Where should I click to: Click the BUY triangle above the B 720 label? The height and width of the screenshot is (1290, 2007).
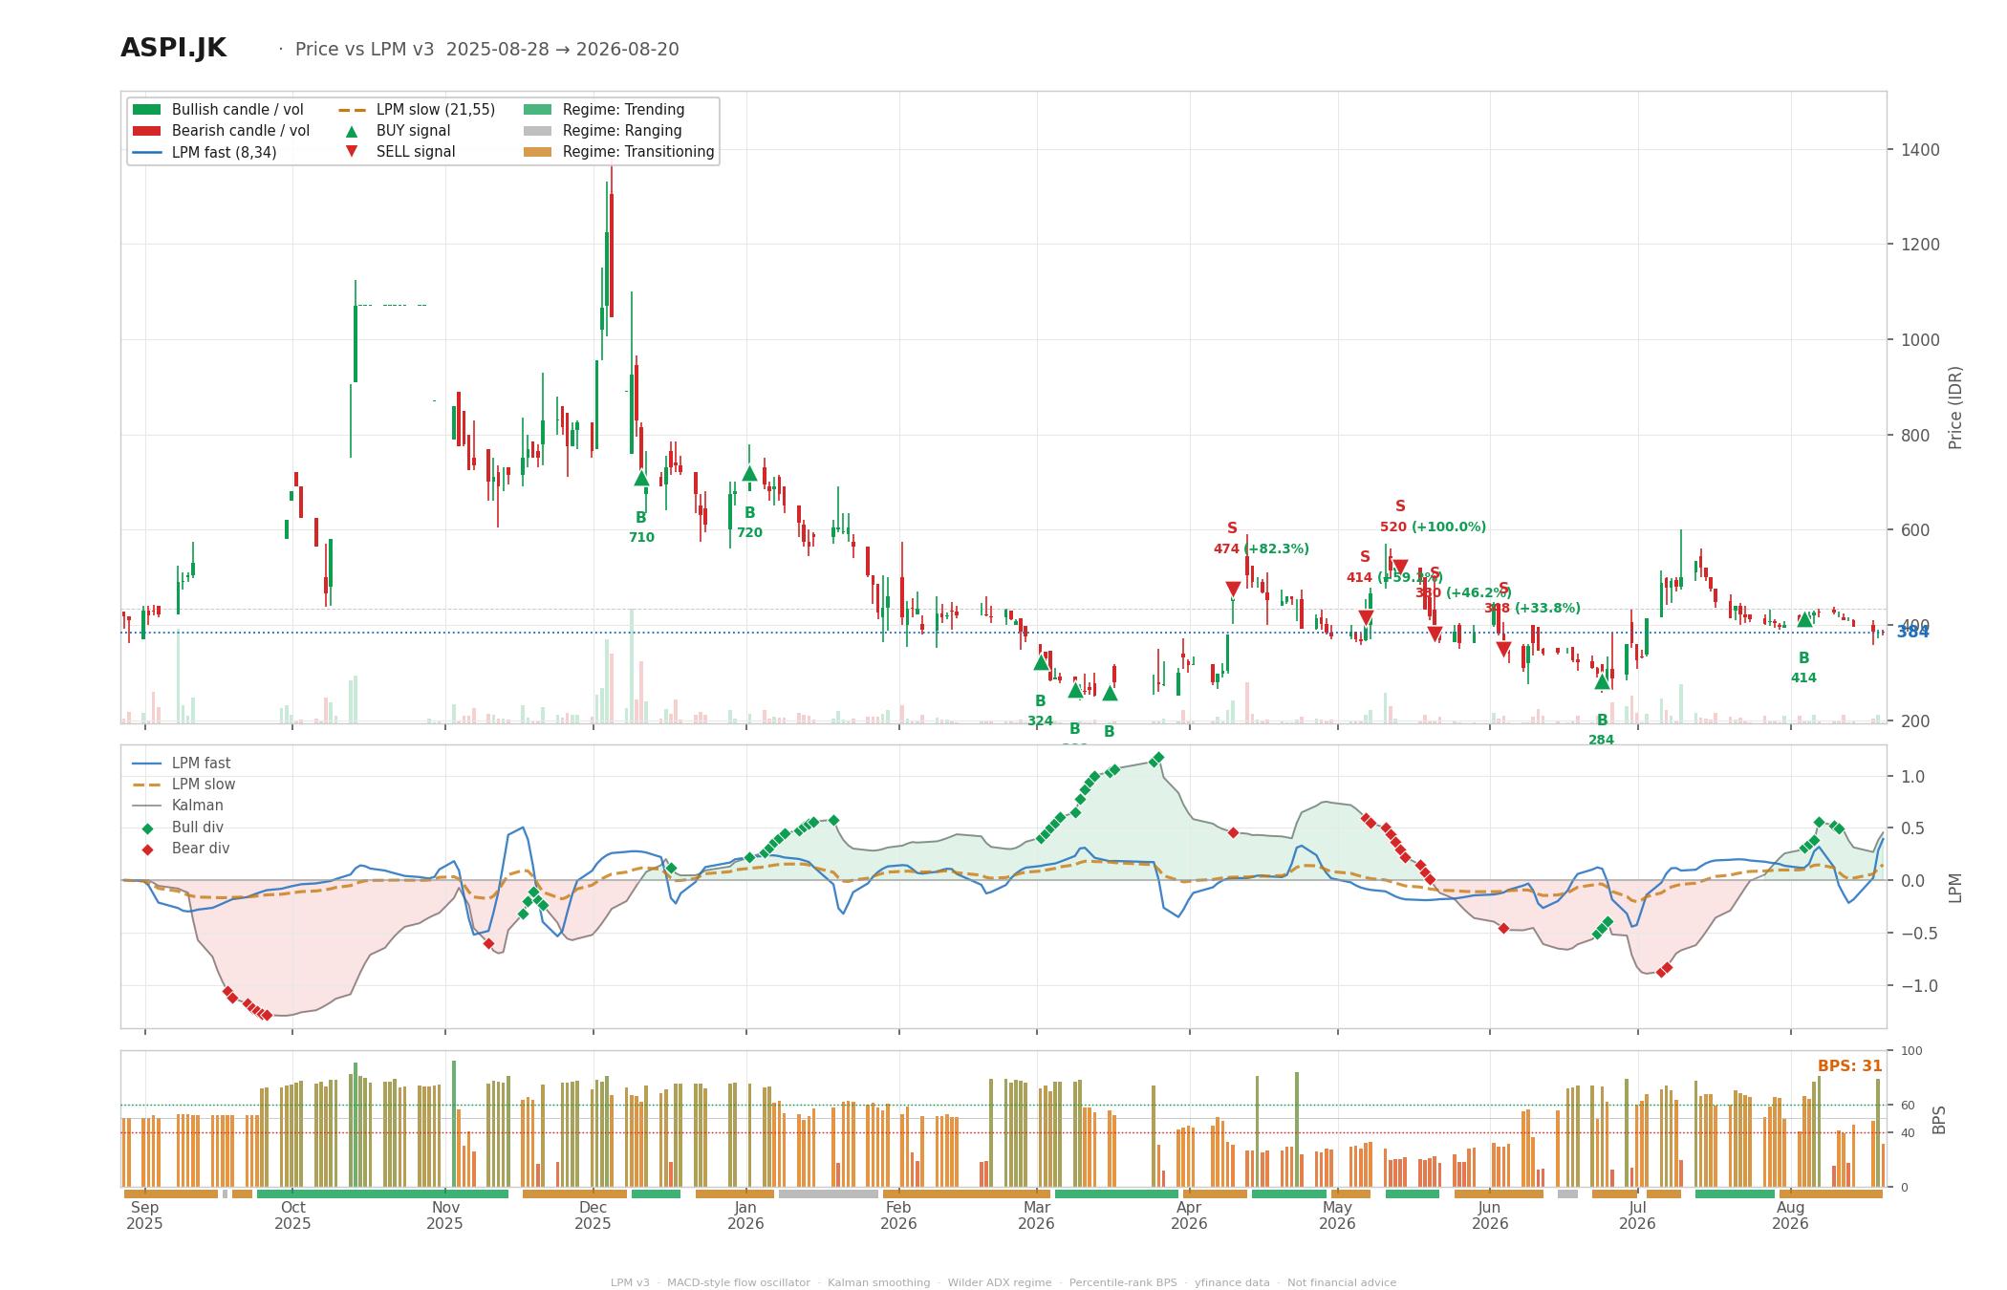tap(749, 473)
